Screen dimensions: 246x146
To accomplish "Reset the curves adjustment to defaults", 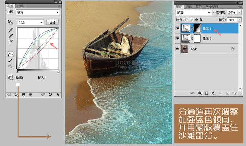I will pos(50,94).
